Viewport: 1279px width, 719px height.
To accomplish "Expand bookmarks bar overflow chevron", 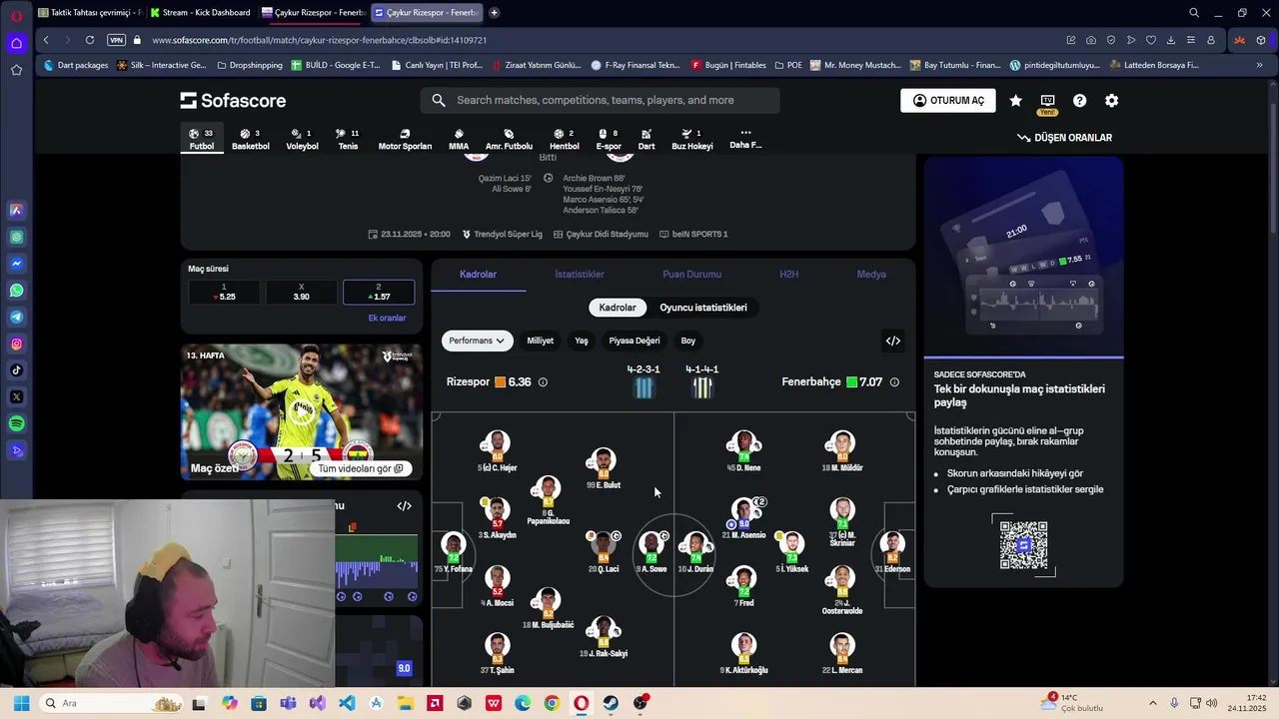I will click(1259, 65).
